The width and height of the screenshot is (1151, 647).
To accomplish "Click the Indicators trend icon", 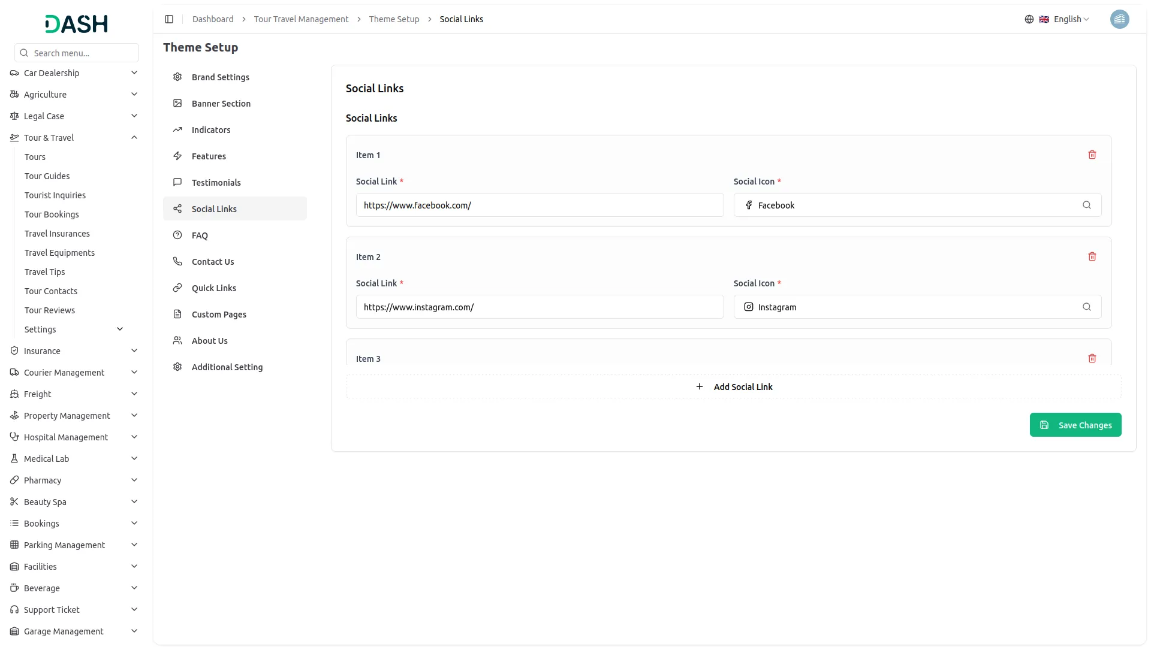I will coord(177,129).
